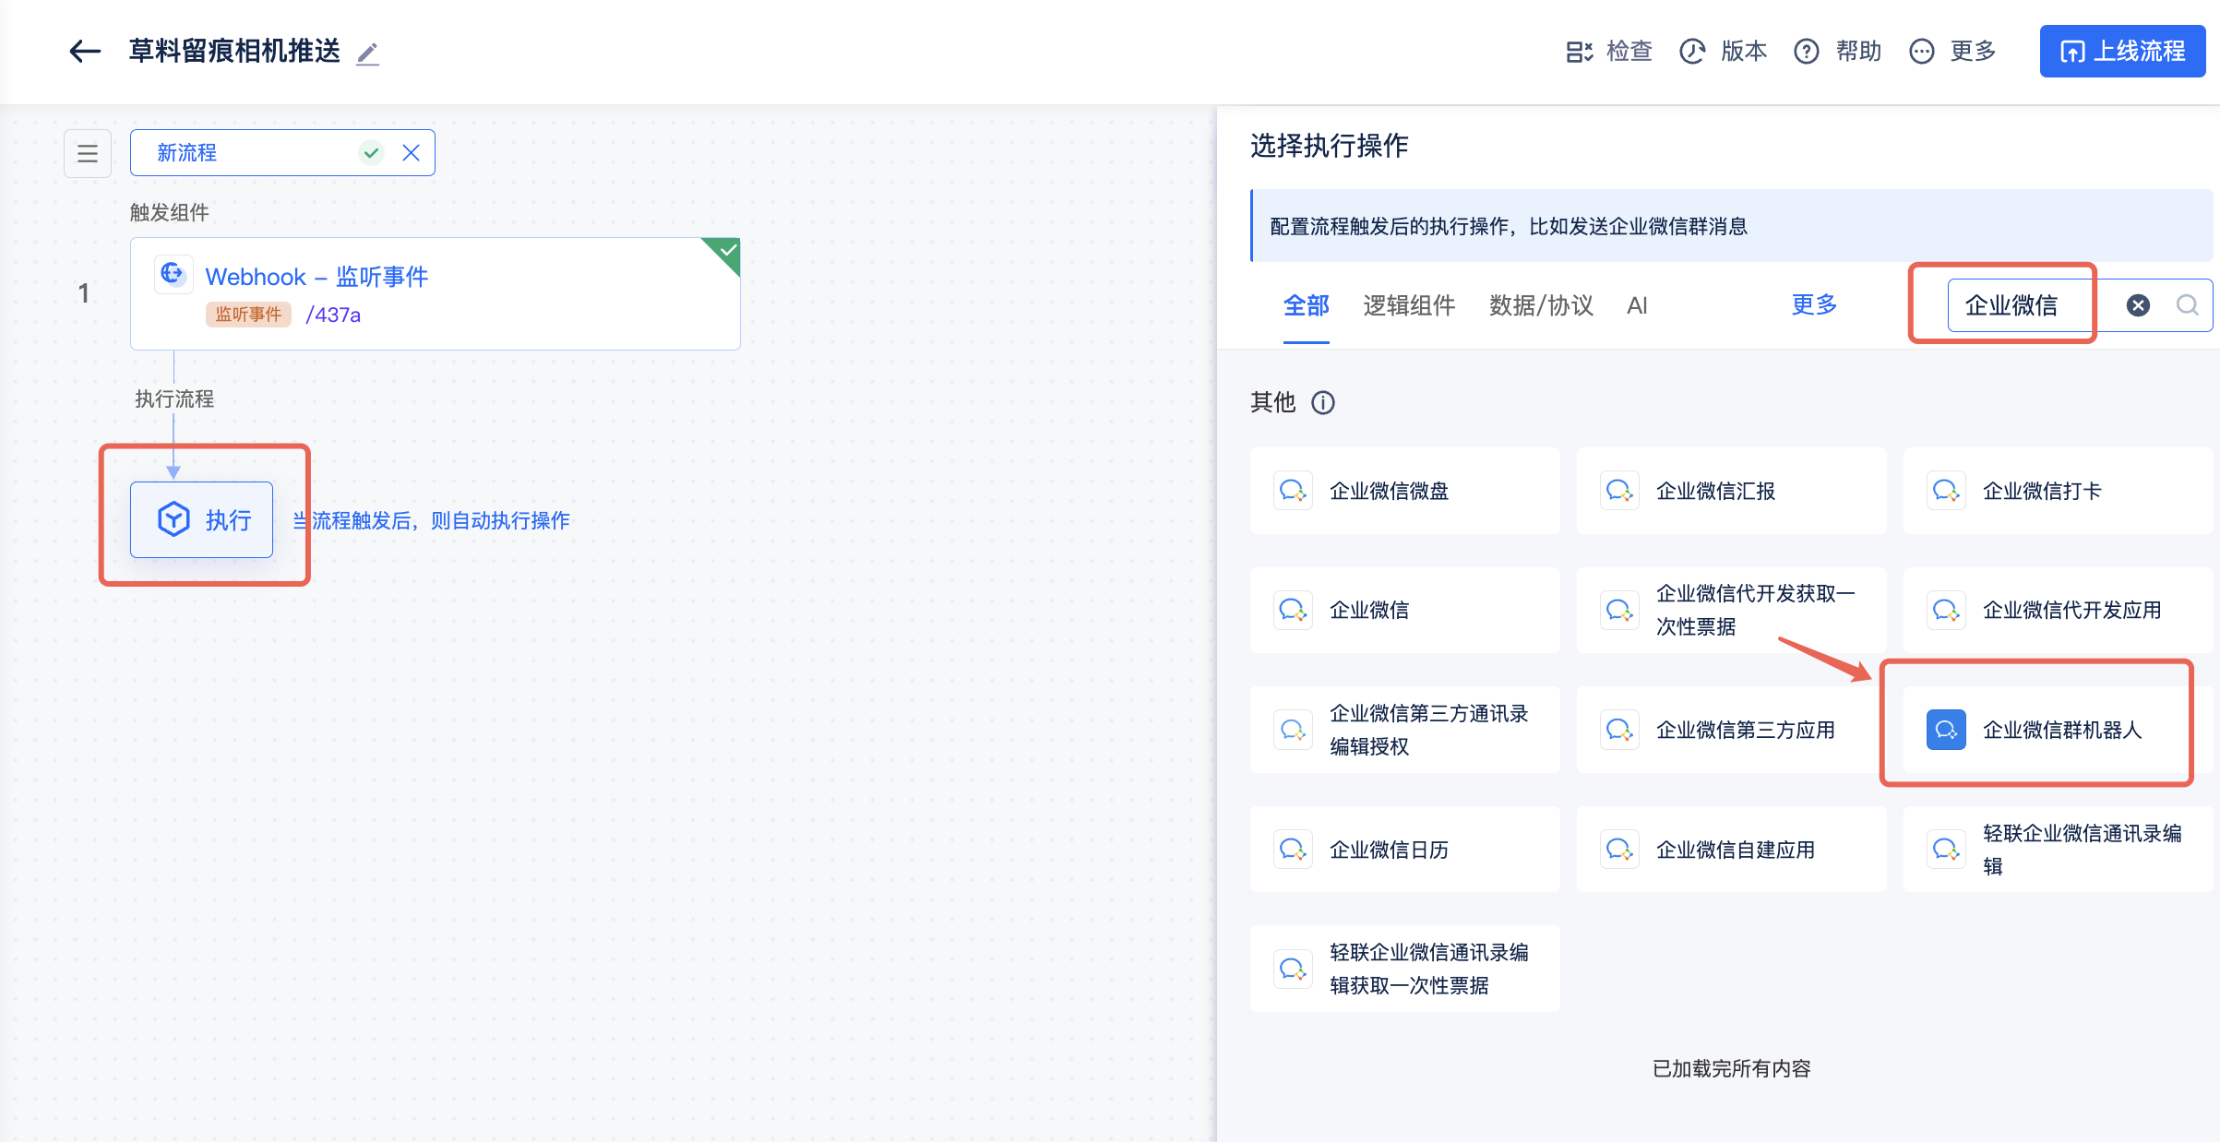Image resolution: width=2220 pixels, height=1142 pixels.
Task: Click the magnifier search icon
Action: pyautogui.click(x=2187, y=305)
